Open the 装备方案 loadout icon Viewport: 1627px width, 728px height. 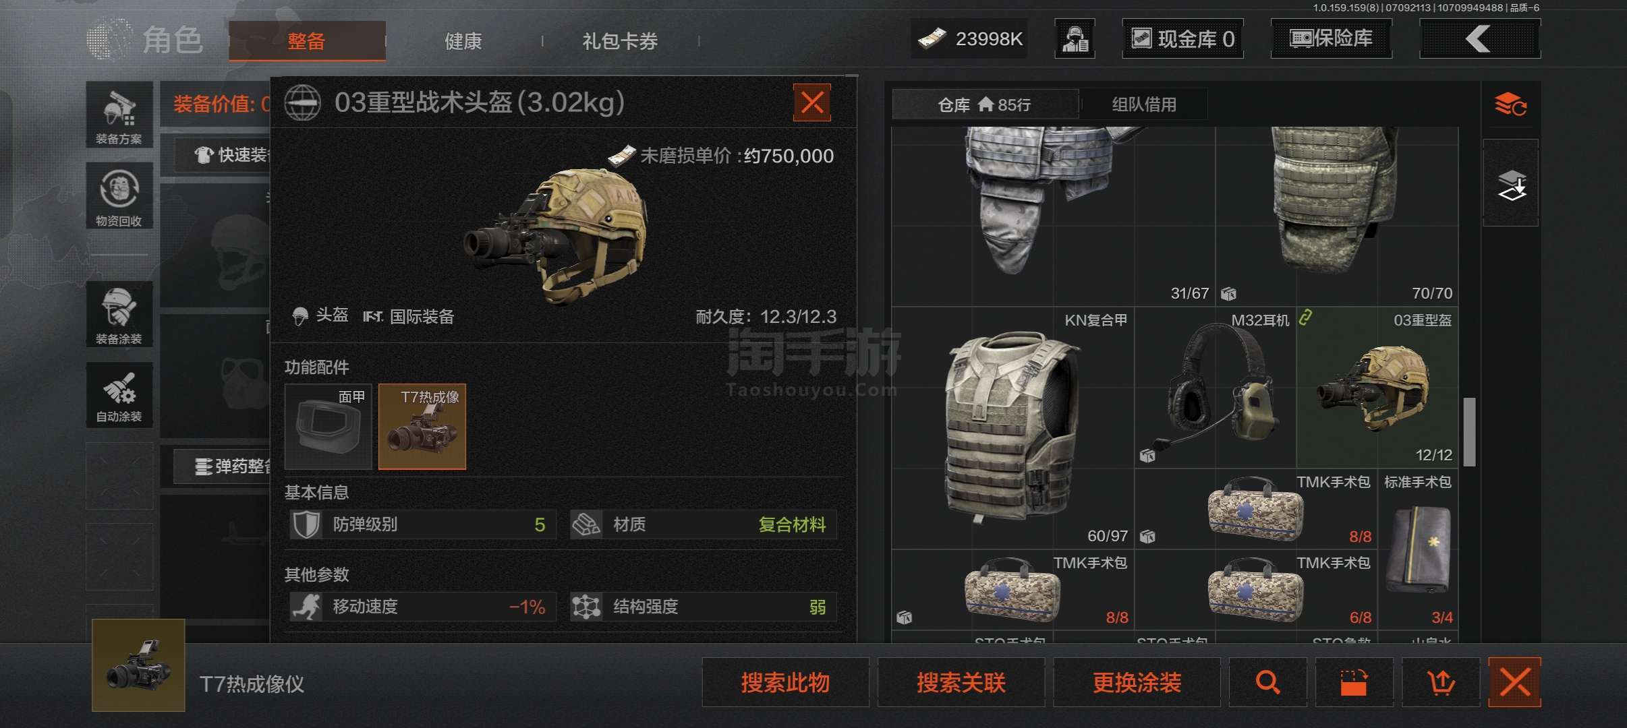(x=119, y=115)
